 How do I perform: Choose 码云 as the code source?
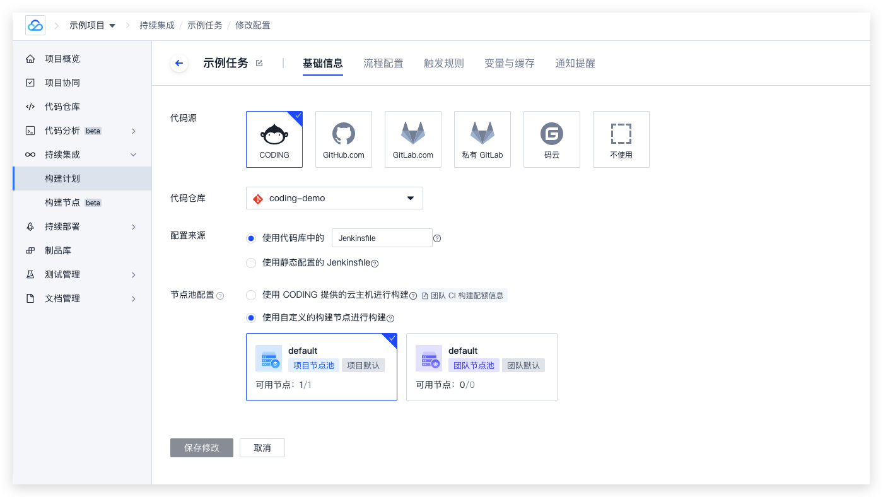(x=552, y=139)
